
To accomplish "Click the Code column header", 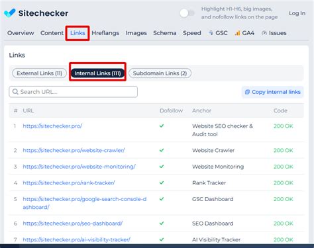I will coord(280,110).
